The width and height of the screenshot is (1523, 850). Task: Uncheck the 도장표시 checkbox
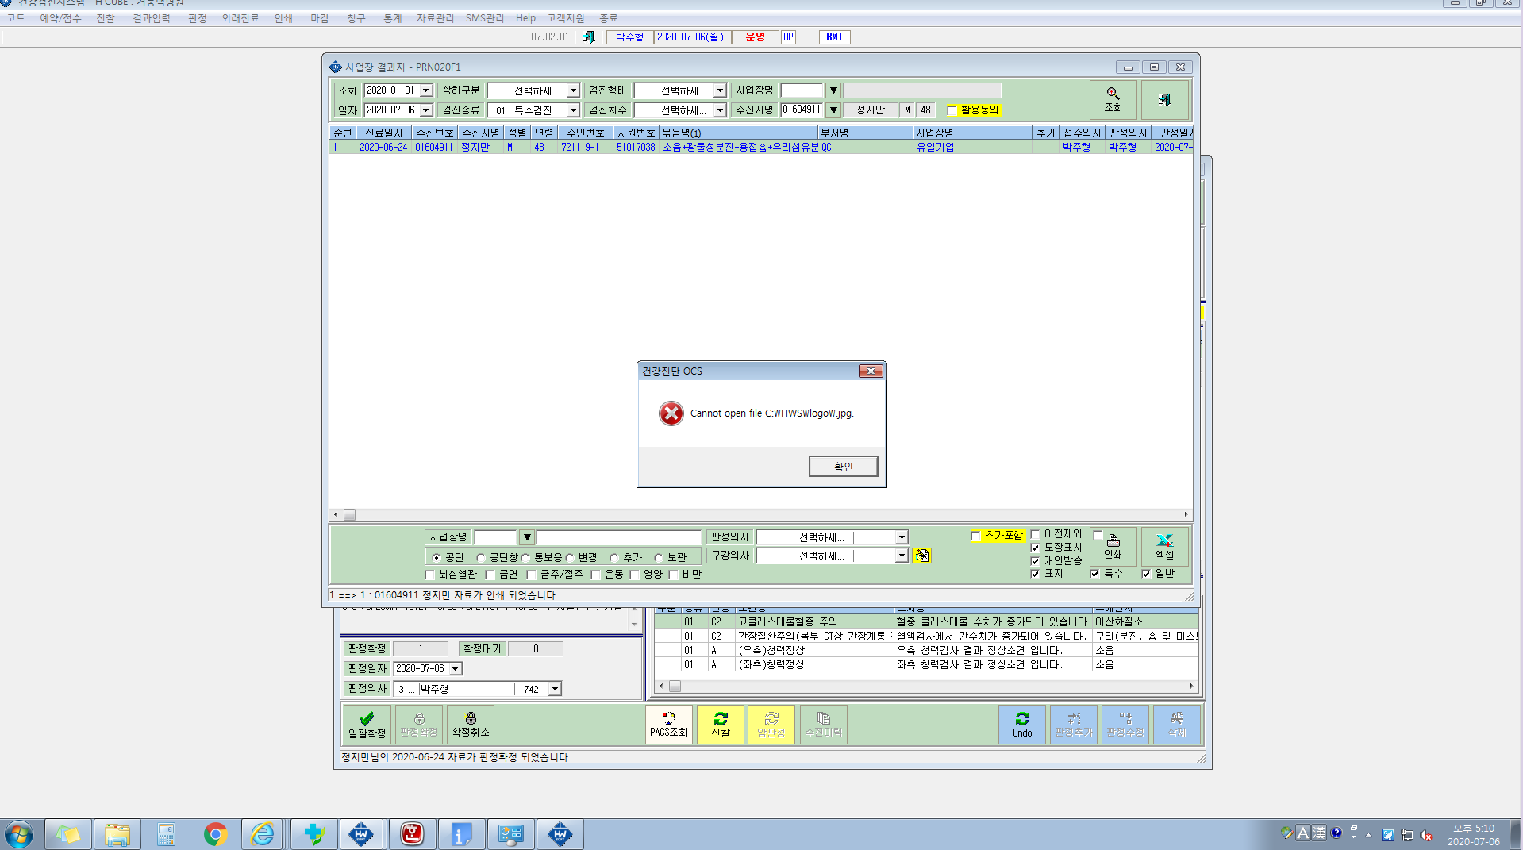pos(1035,548)
